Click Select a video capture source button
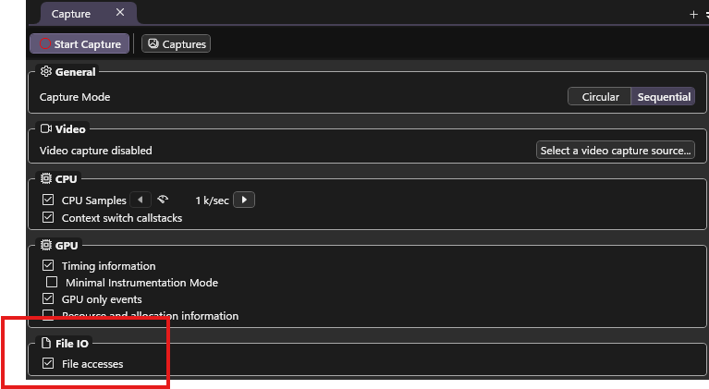 pyautogui.click(x=616, y=151)
